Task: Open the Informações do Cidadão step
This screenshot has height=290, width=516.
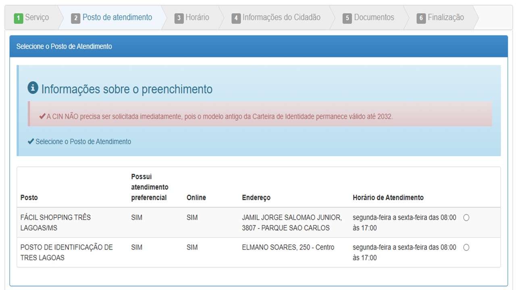Action: coord(281,17)
